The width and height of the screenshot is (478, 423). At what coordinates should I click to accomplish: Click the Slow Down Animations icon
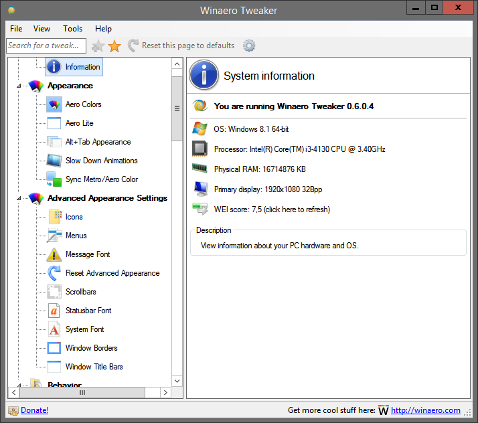click(54, 161)
